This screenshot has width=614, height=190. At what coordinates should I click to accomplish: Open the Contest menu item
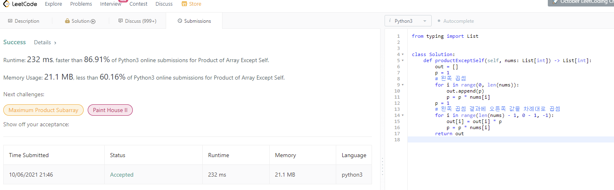click(x=138, y=4)
